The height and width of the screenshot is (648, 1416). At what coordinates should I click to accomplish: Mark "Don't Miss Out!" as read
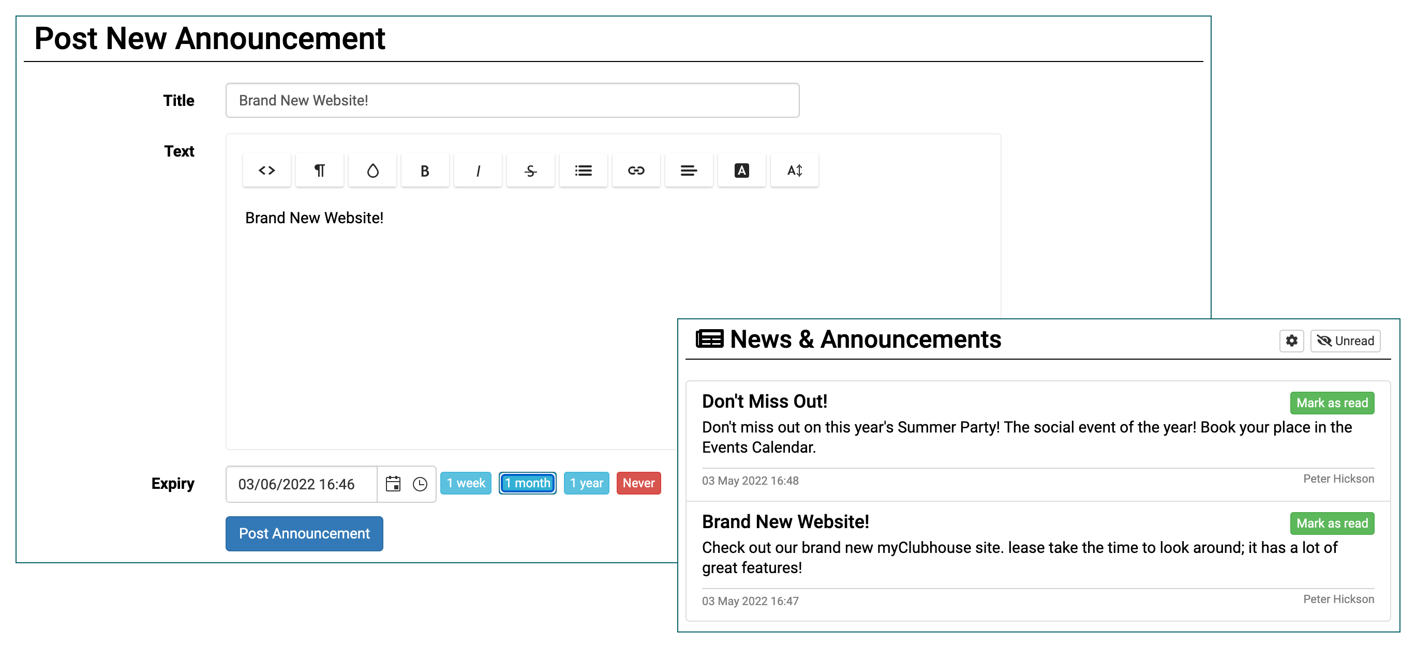tap(1331, 403)
